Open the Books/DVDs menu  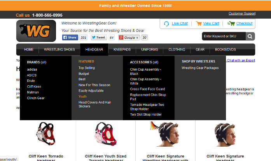(x=226, y=50)
